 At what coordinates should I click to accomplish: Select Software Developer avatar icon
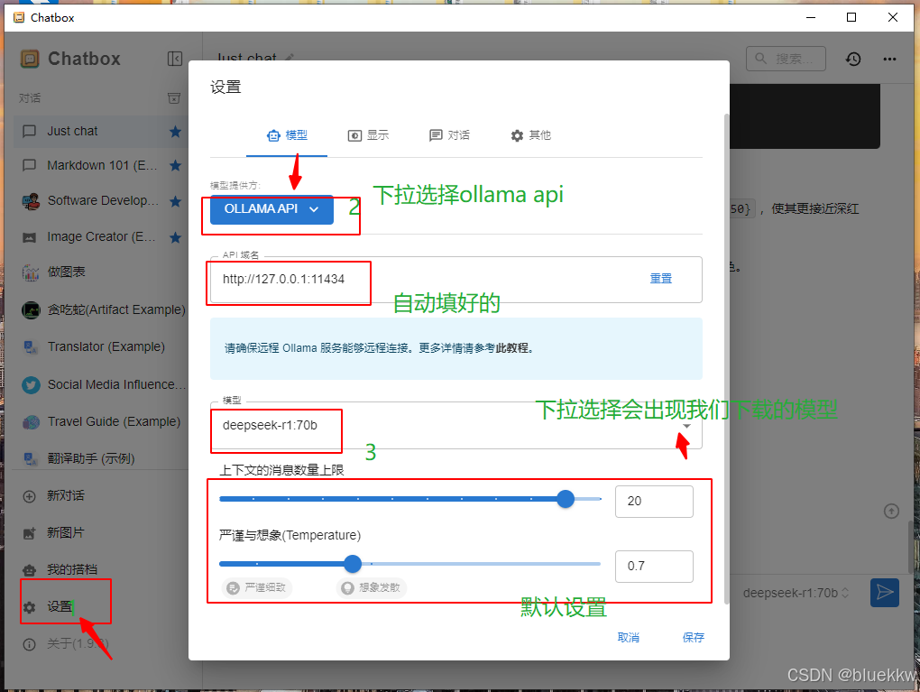[31, 201]
